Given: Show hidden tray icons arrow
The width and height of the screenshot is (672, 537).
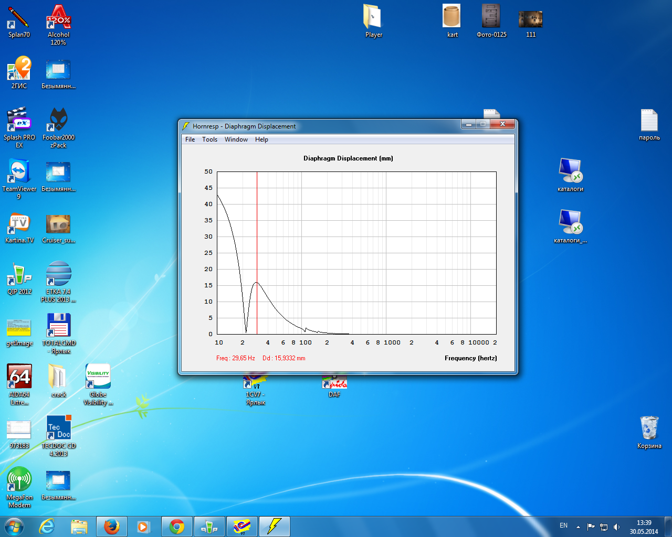Looking at the screenshot, I should [x=578, y=527].
